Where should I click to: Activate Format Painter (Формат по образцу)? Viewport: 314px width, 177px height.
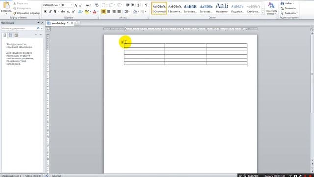point(26,13)
